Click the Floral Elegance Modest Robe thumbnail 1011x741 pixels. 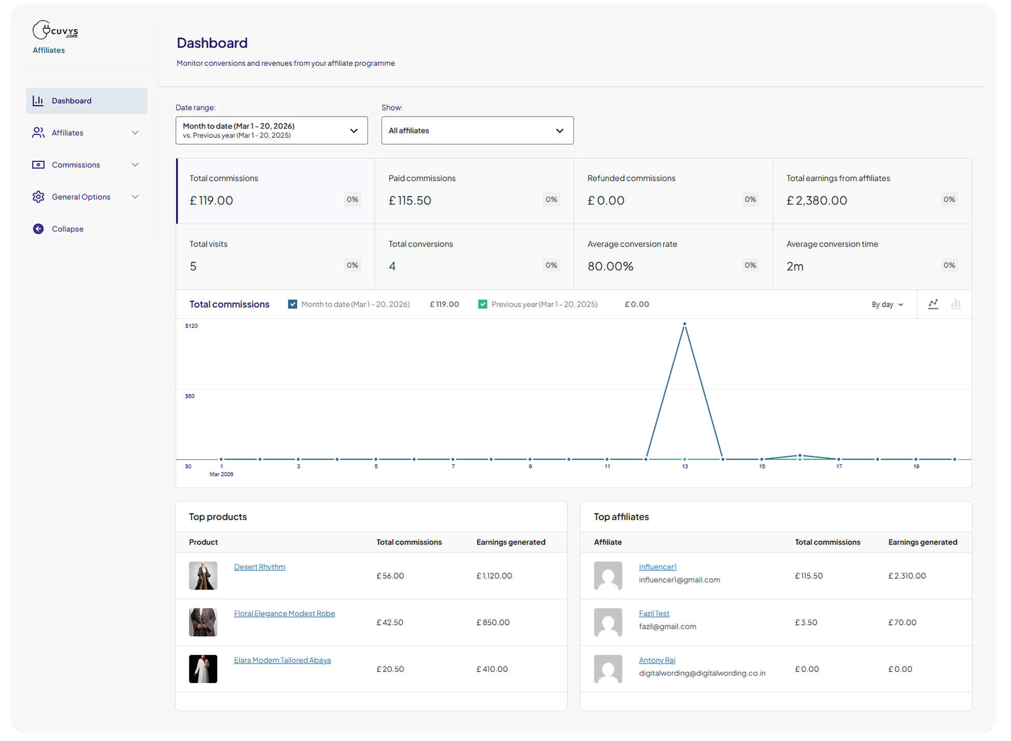[203, 622]
